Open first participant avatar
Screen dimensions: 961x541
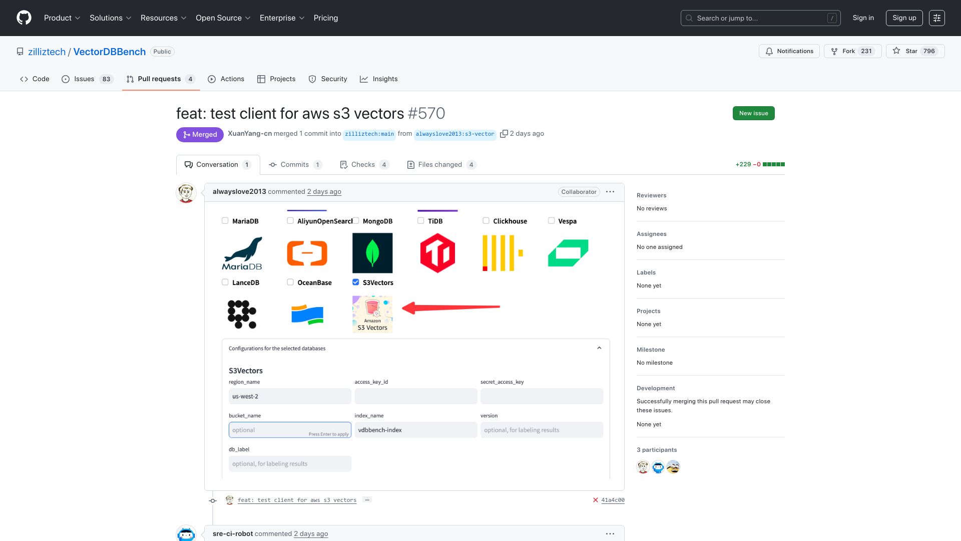tap(643, 467)
